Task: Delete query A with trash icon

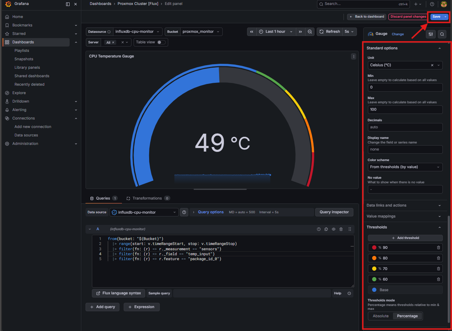Action: [341, 229]
